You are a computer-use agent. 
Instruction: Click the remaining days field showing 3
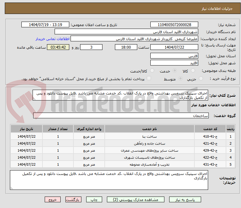tap(91, 47)
